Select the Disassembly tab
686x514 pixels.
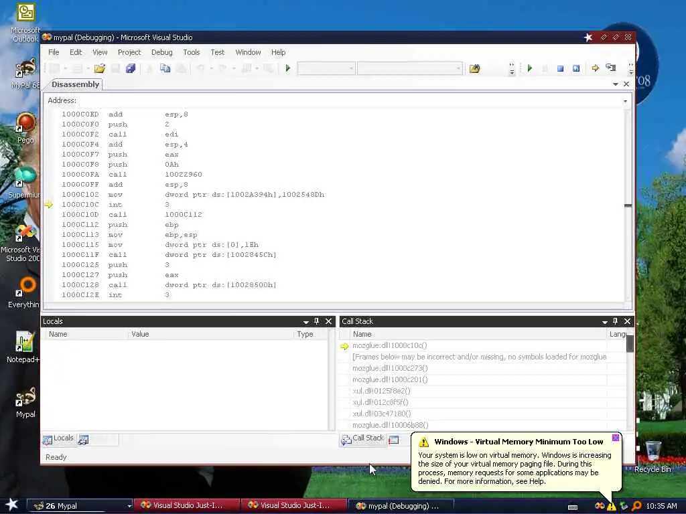click(x=75, y=84)
